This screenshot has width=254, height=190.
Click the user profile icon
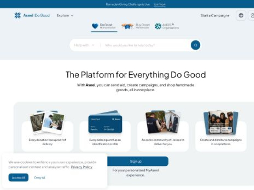click(252, 15)
